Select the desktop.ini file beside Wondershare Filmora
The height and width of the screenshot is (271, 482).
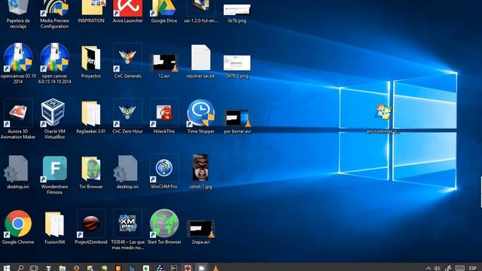coord(18,172)
